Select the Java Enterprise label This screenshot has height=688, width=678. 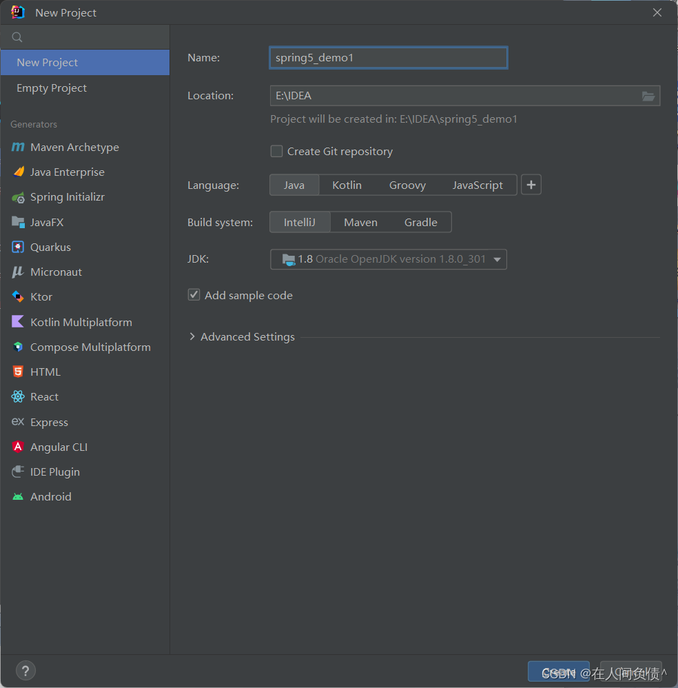[67, 172]
